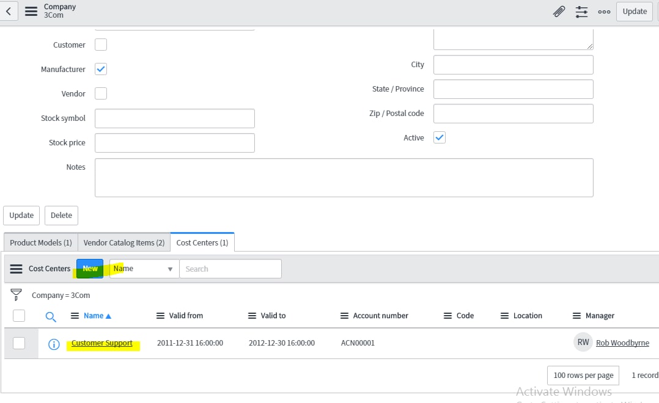Open the 100 rows per page selector
The width and height of the screenshot is (659, 403).
[583, 376]
